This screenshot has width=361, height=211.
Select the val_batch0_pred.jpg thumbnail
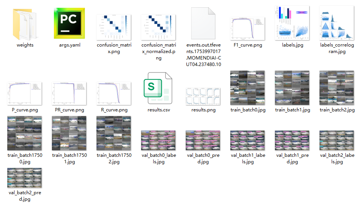click(x=203, y=140)
